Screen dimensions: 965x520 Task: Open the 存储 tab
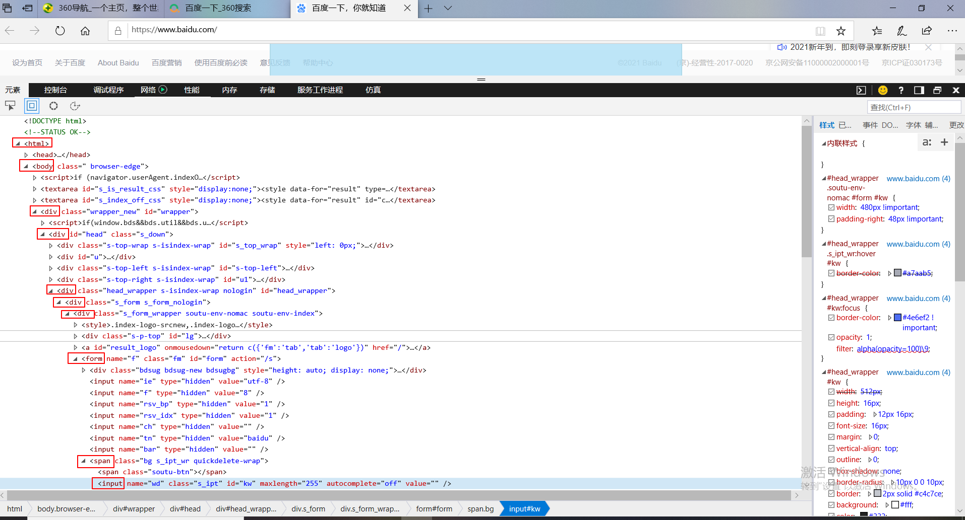click(267, 90)
